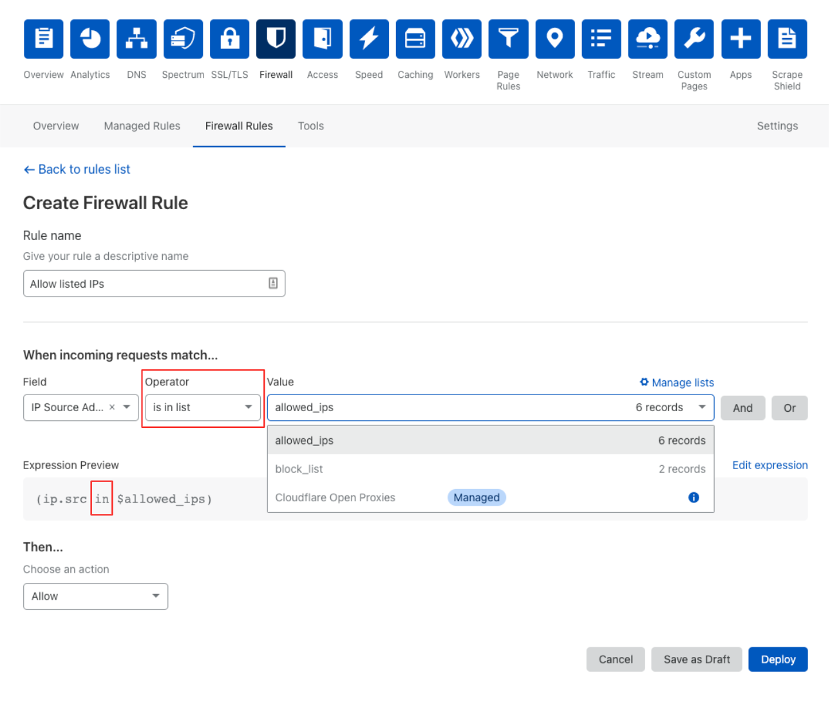Click the Deploy button
830x702 pixels.
point(777,660)
